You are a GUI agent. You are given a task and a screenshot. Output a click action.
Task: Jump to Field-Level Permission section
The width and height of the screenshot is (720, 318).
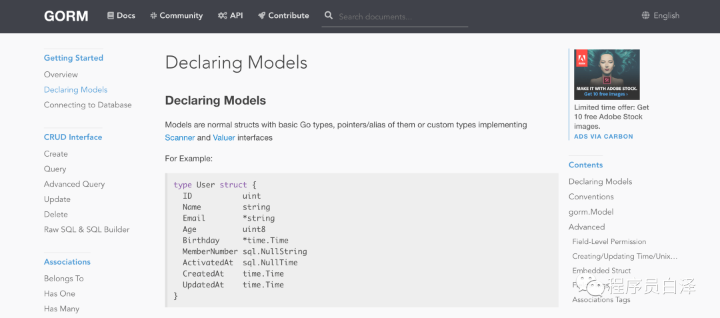click(x=609, y=241)
